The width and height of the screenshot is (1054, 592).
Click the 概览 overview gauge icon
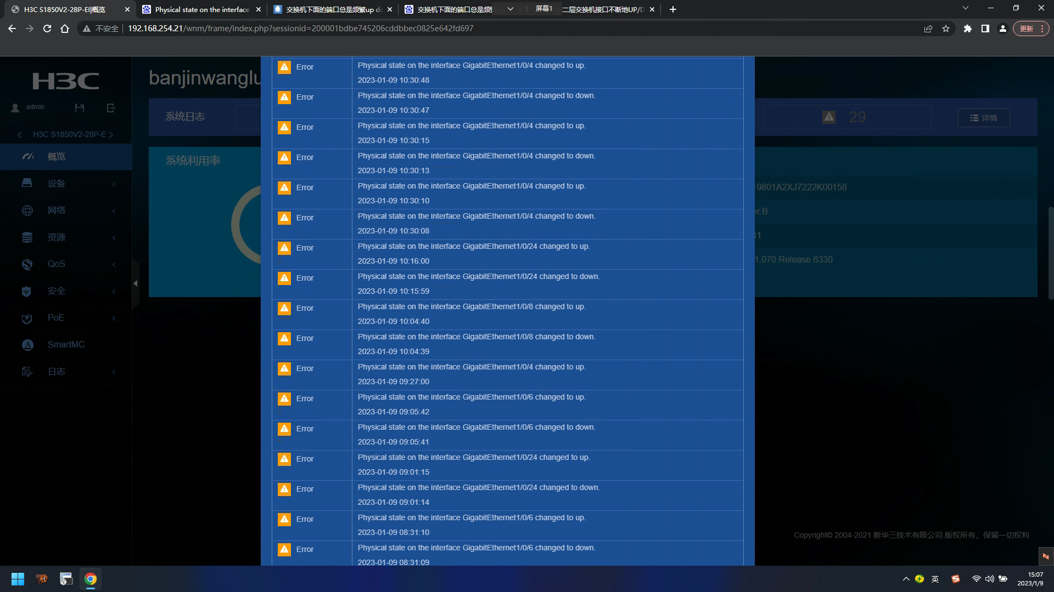tap(28, 157)
